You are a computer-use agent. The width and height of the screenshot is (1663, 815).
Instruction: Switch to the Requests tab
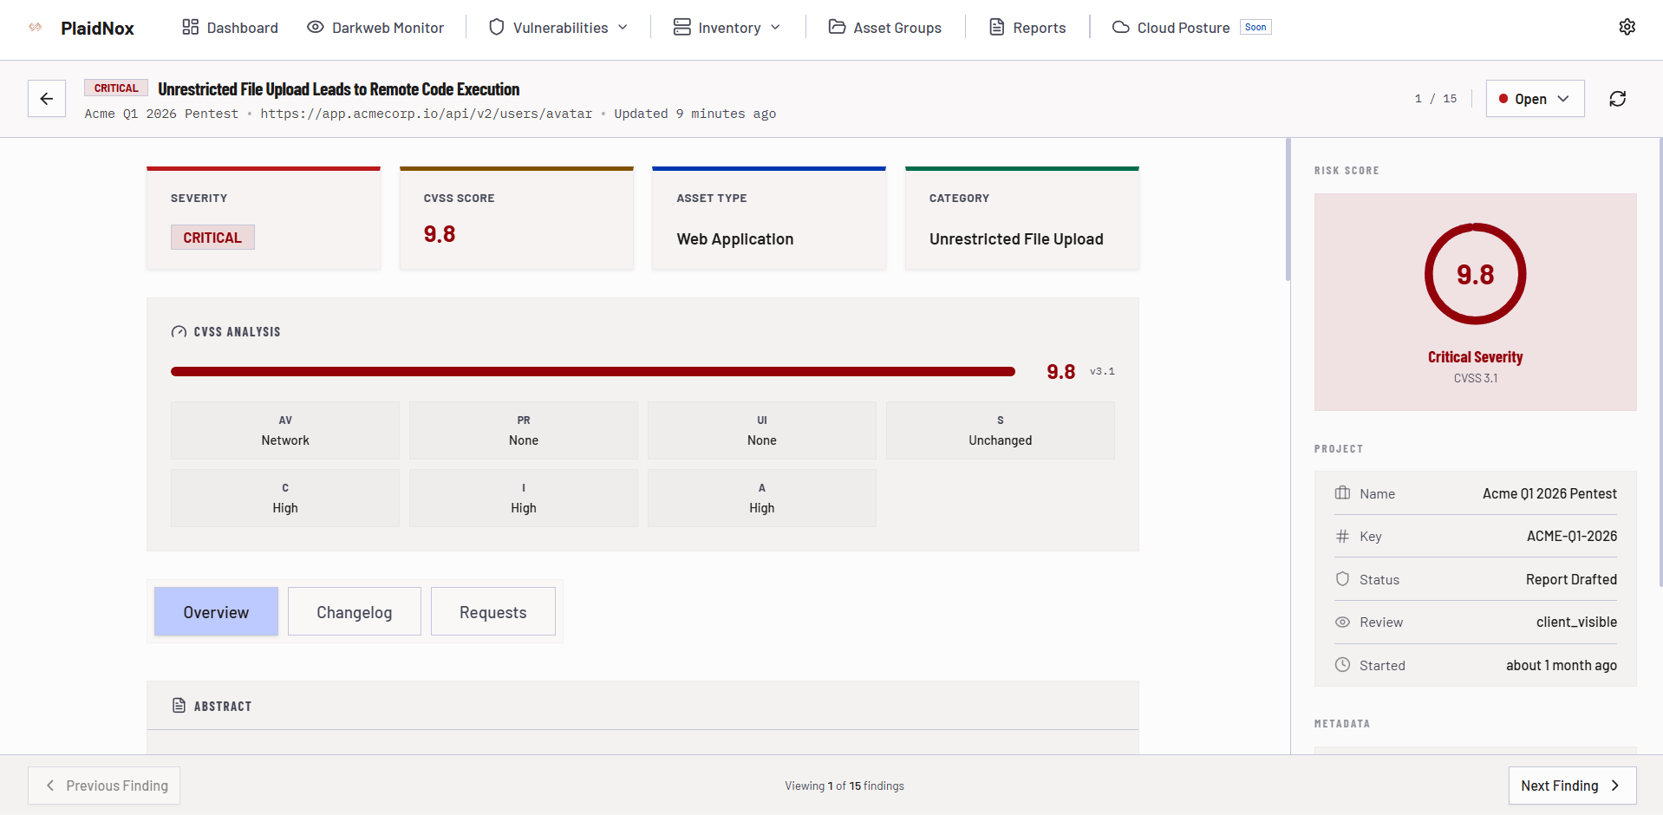pos(492,612)
